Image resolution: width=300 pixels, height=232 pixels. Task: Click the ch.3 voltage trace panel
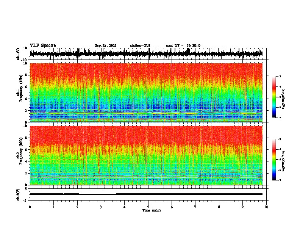[148, 194]
